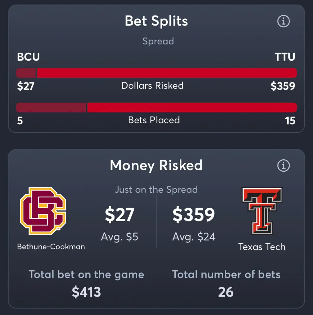Tap the Avg. $5 text
313x315 pixels.
click(119, 237)
